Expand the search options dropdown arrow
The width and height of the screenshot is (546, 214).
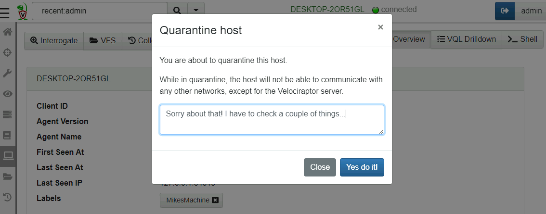pos(195,11)
